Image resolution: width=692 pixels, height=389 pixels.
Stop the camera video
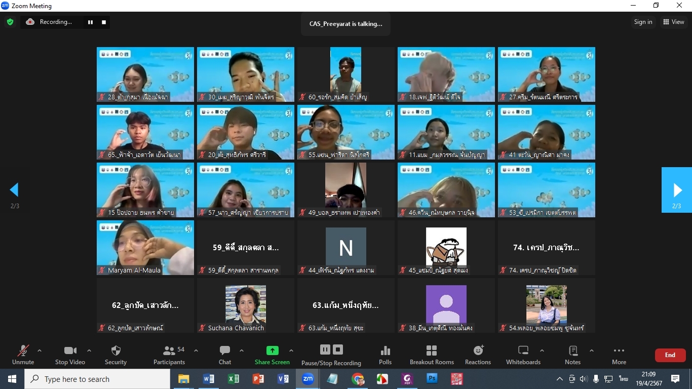70,355
